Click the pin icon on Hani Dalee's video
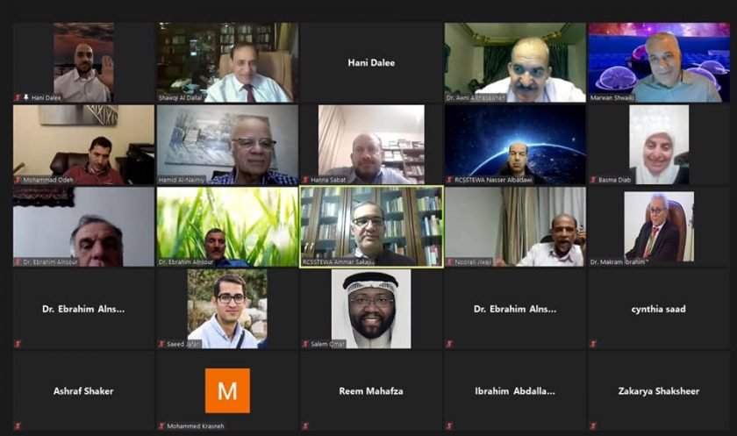 click(x=25, y=97)
